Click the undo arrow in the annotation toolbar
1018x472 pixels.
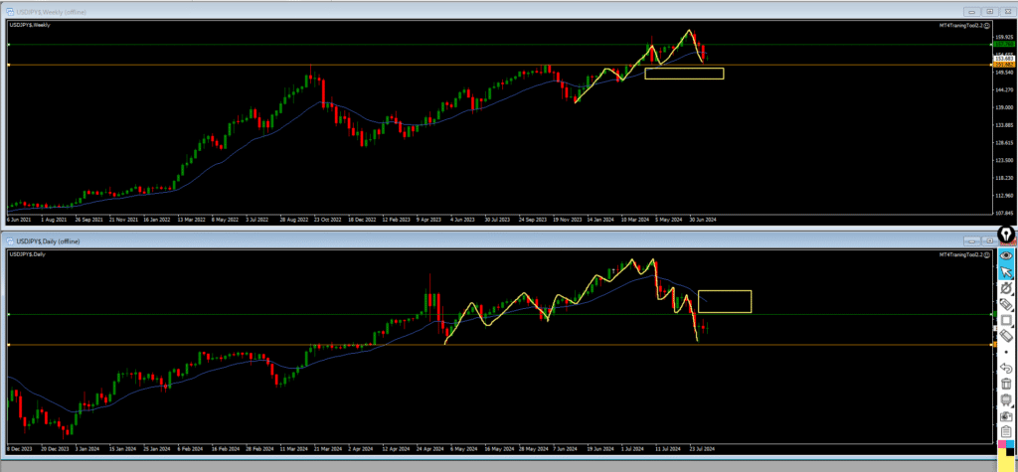(1006, 367)
